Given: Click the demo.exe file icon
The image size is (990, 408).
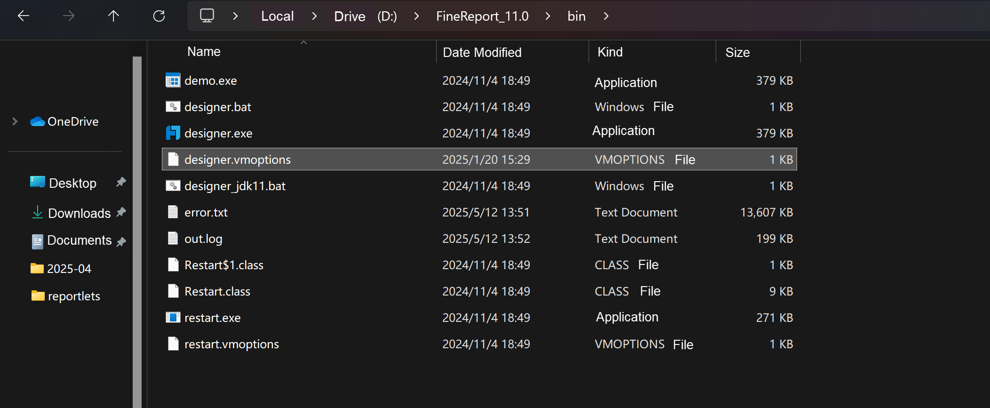Looking at the screenshot, I should tap(173, 80).
